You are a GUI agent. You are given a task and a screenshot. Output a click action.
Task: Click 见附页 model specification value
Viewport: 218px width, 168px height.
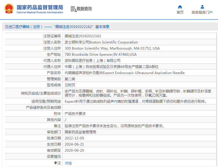point(70,85)
